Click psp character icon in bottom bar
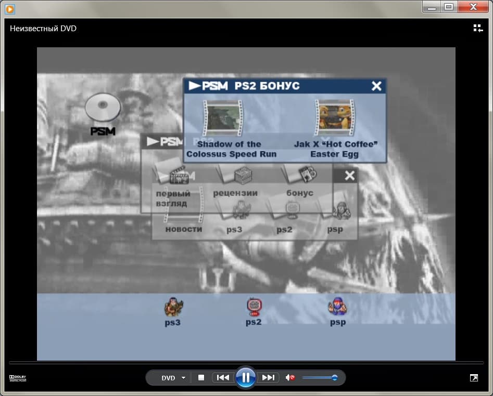The width and height of the screenshot is (493, 396). (337, 306)
